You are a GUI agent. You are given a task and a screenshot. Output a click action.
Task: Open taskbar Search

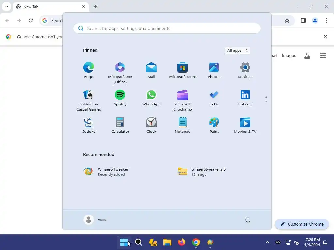[138, 242]
